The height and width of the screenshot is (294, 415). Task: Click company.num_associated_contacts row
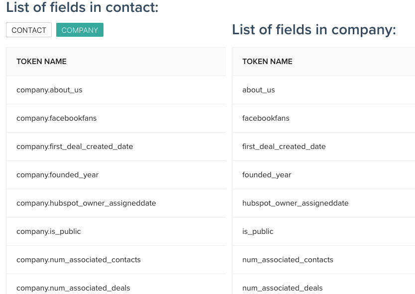click(x=116, y=260)
